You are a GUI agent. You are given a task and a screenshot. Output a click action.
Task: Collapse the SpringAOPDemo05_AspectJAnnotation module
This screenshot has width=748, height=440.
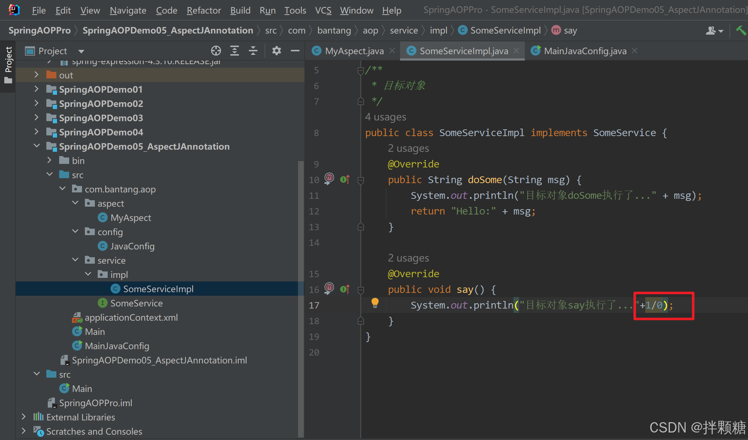click(x=36, y=146)
